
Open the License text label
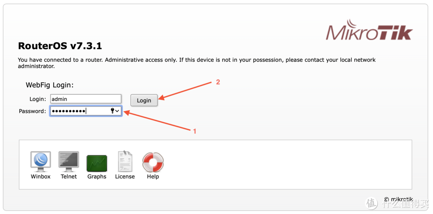click(125, 176)
